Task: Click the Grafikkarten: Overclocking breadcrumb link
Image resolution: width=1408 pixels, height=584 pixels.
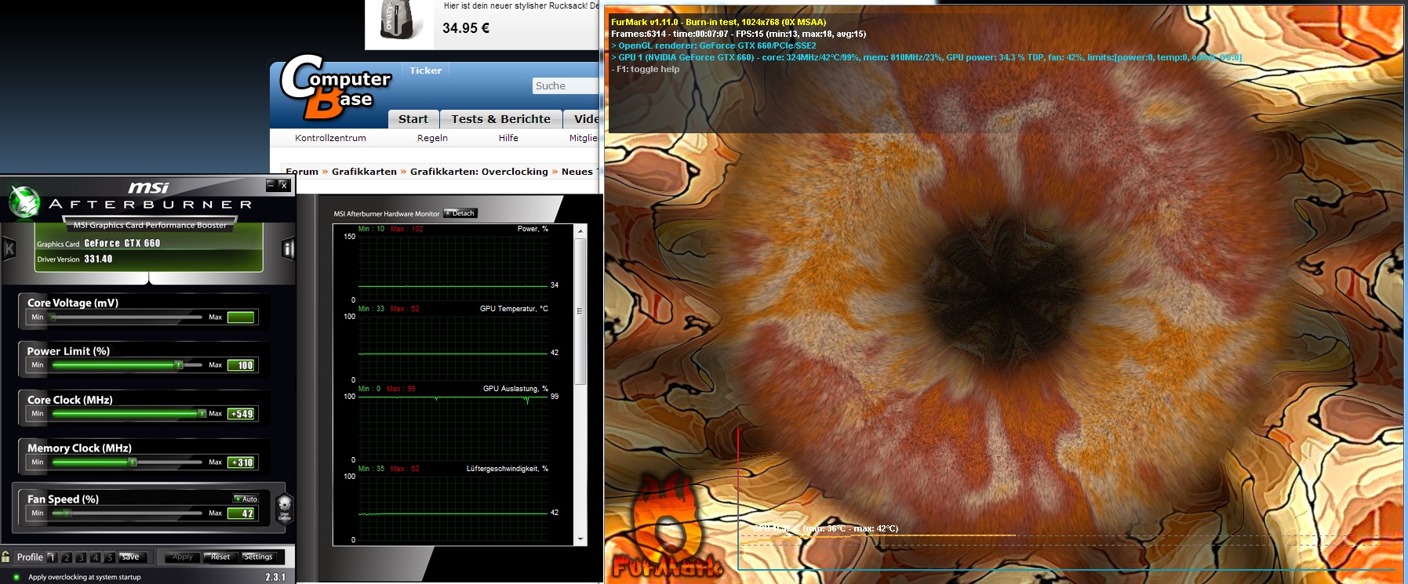Action: pyautogui.click(x=479, y=172)
